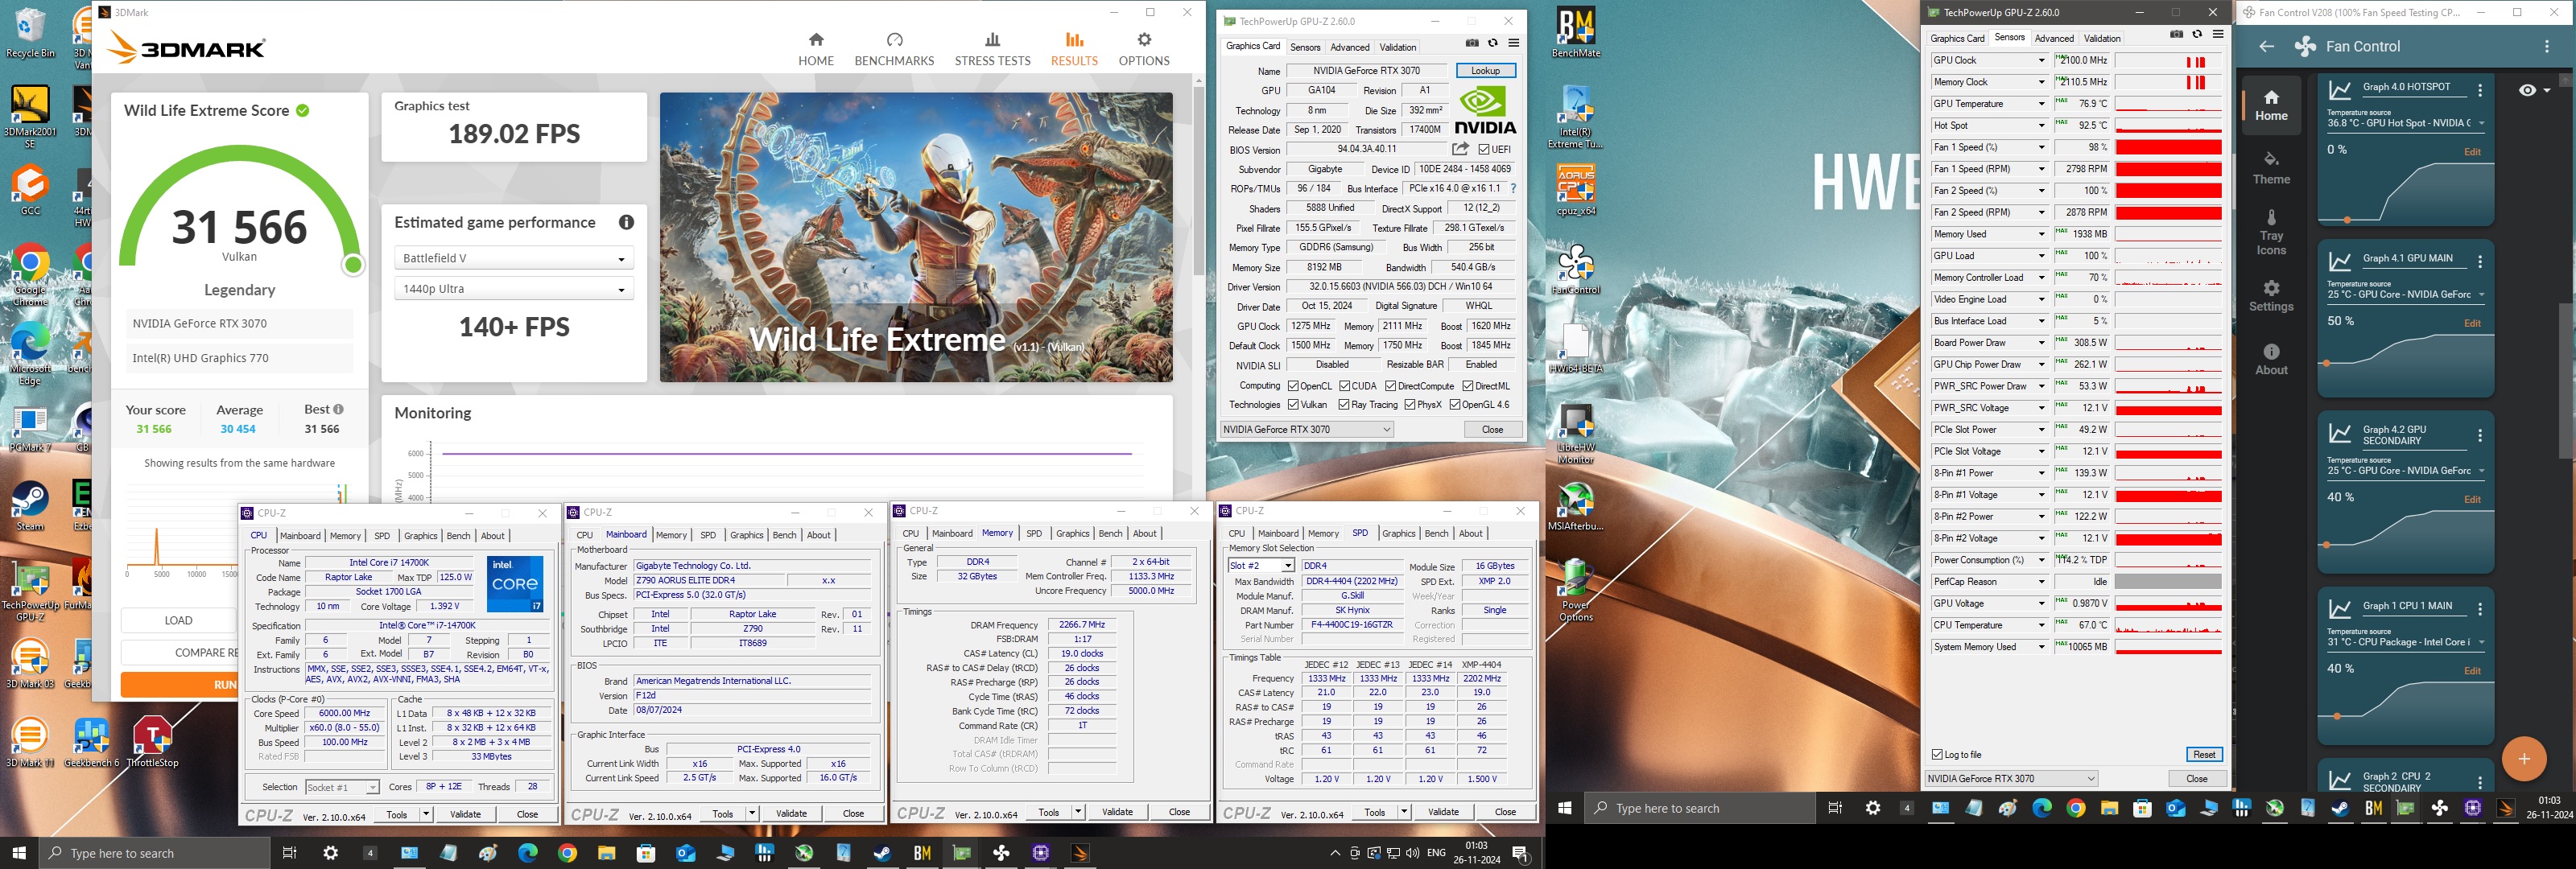Click Reset in GPU-Z Sensors window

(x=2204, y=755)
